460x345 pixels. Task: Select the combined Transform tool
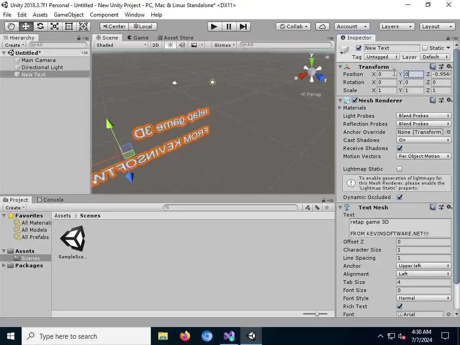83,27
